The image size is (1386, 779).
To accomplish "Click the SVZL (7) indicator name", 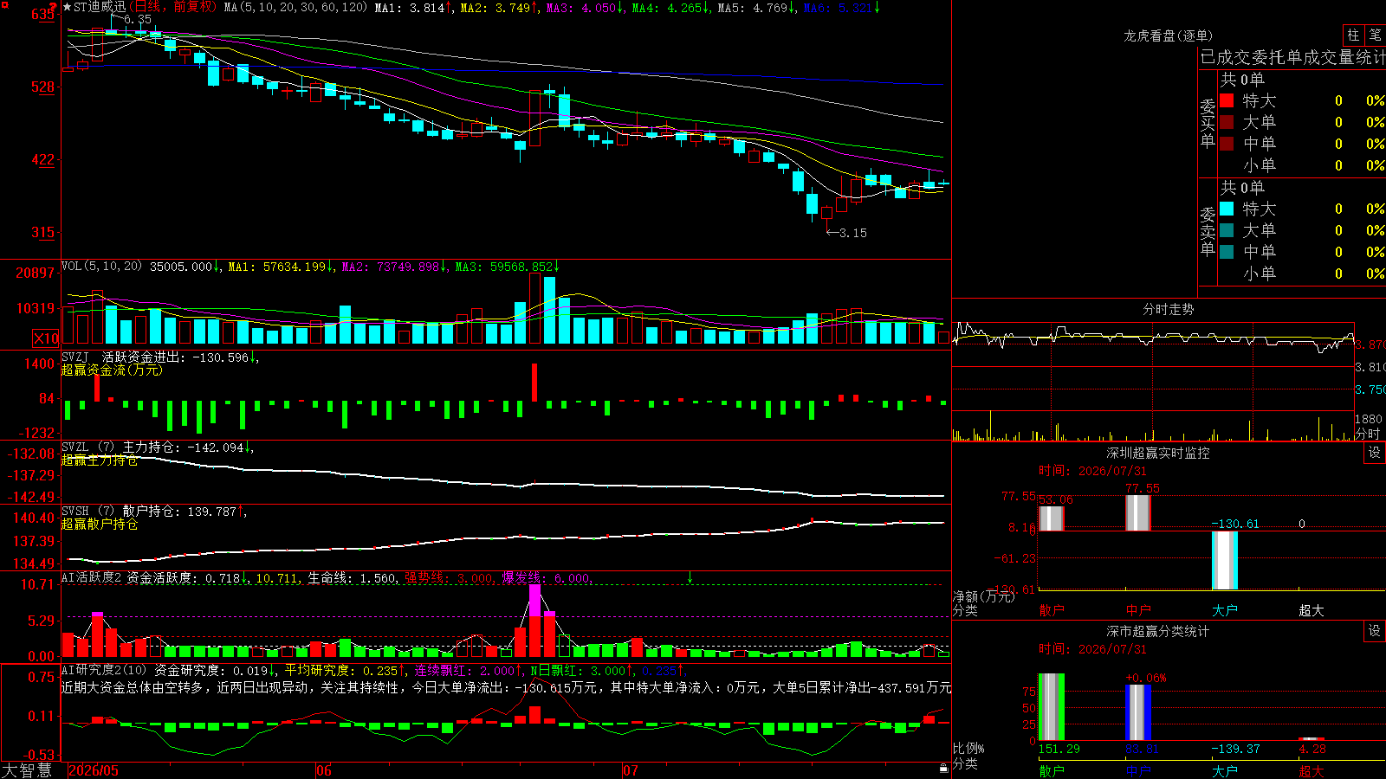I will [x=88, y=447].
